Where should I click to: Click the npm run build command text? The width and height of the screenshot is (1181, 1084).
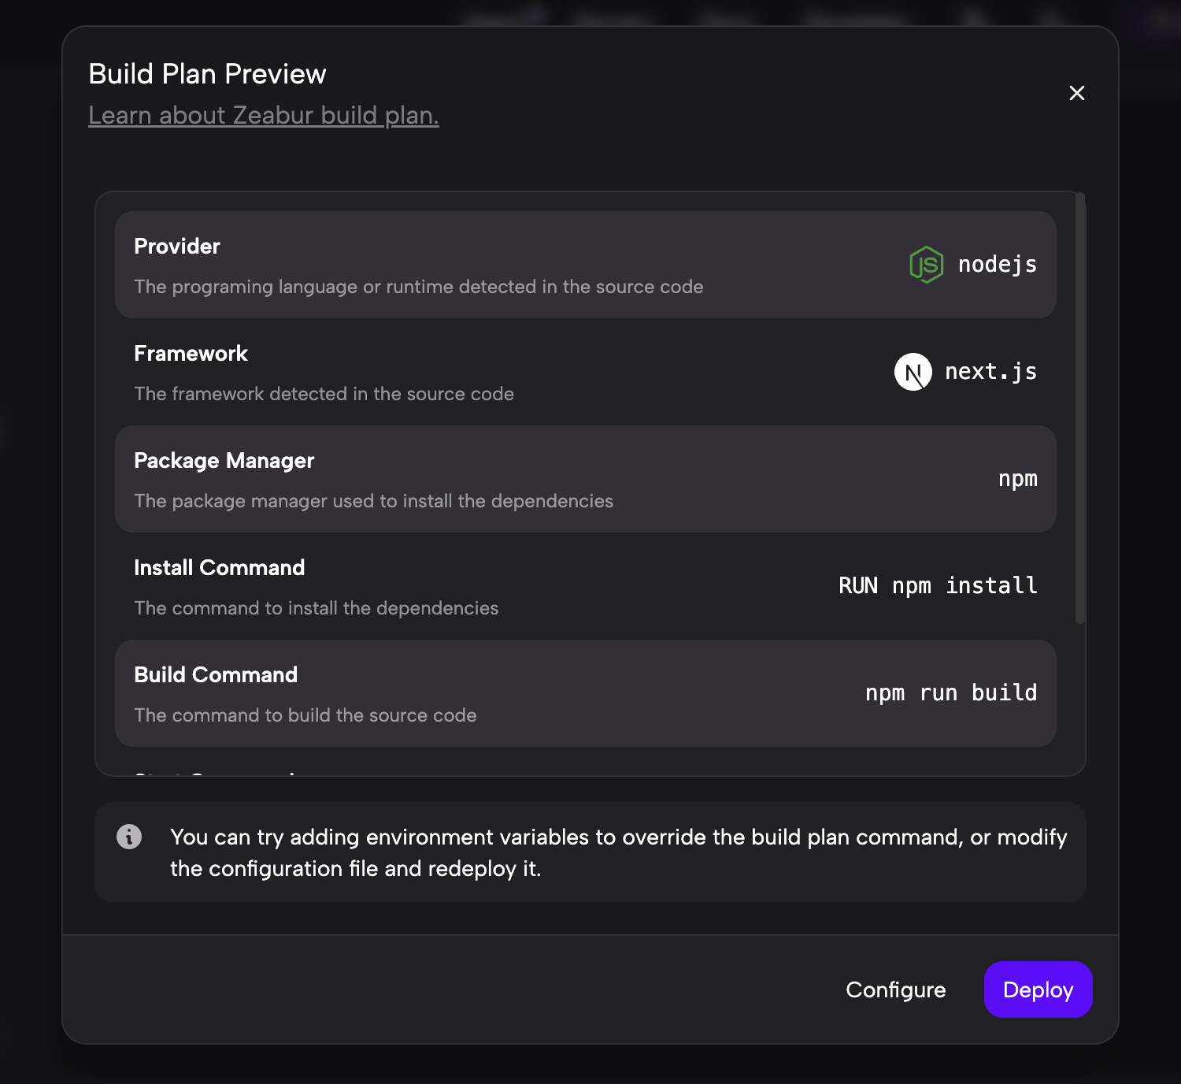tap(950, 693)
